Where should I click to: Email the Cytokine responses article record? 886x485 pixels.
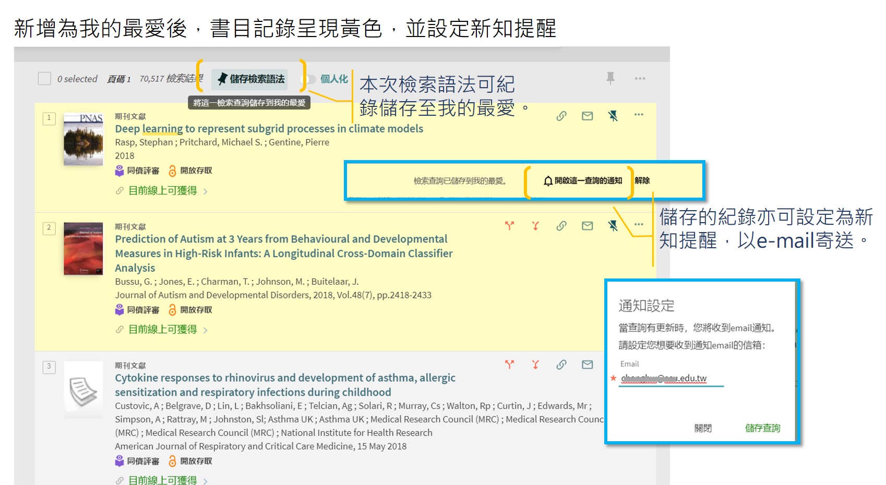click(x=588, y=365)
